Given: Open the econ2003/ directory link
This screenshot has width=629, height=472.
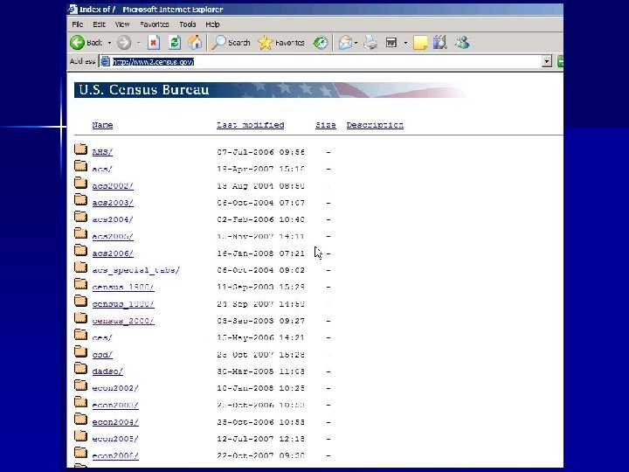Looking at the screenshot, I should coord(115,405).
